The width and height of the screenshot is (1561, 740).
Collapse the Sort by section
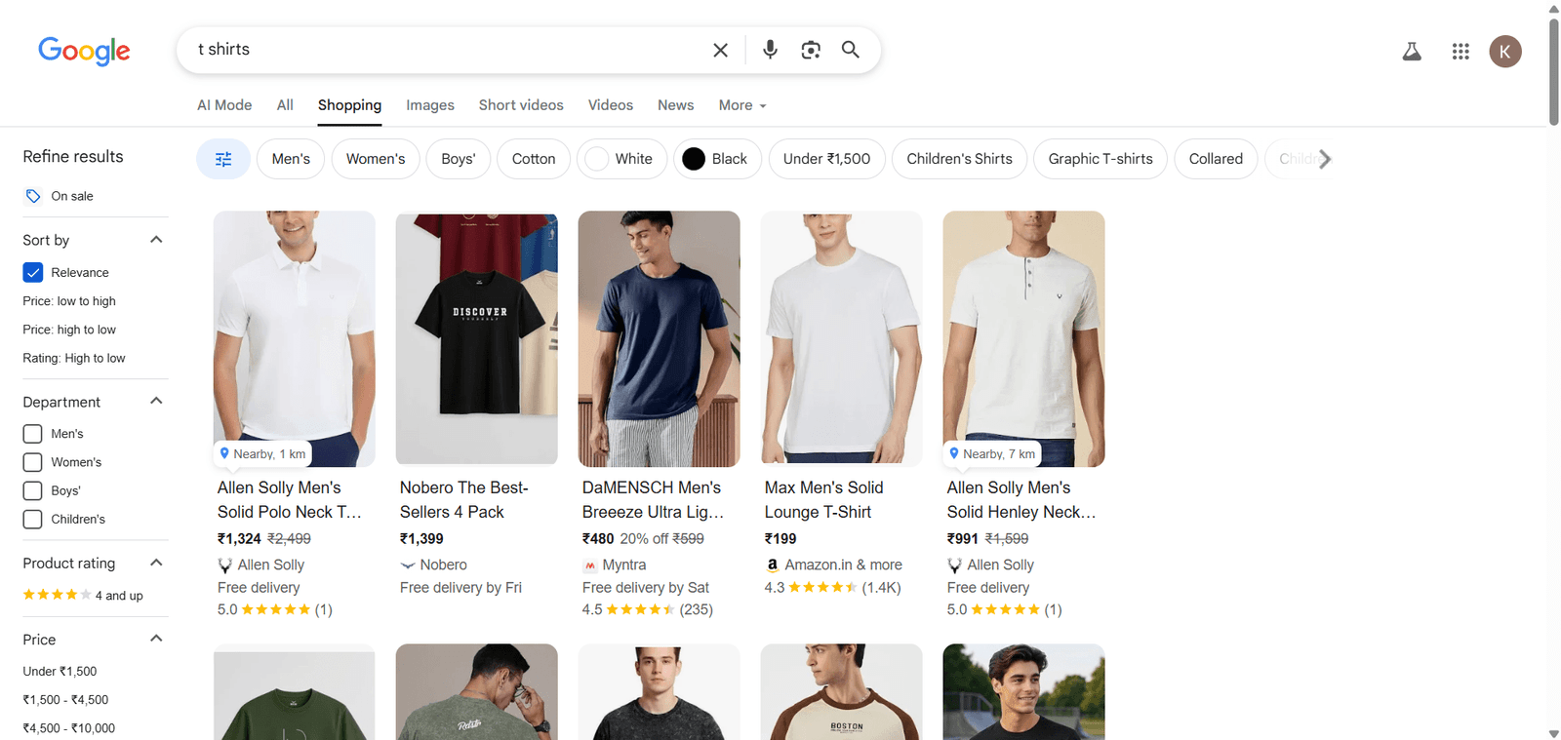156,240
